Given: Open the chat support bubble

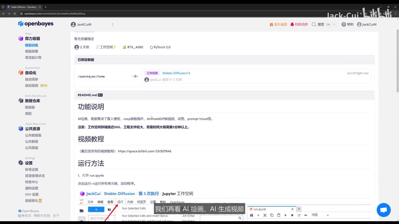Looking at the screenshot, I should click(x=383, y=210).
